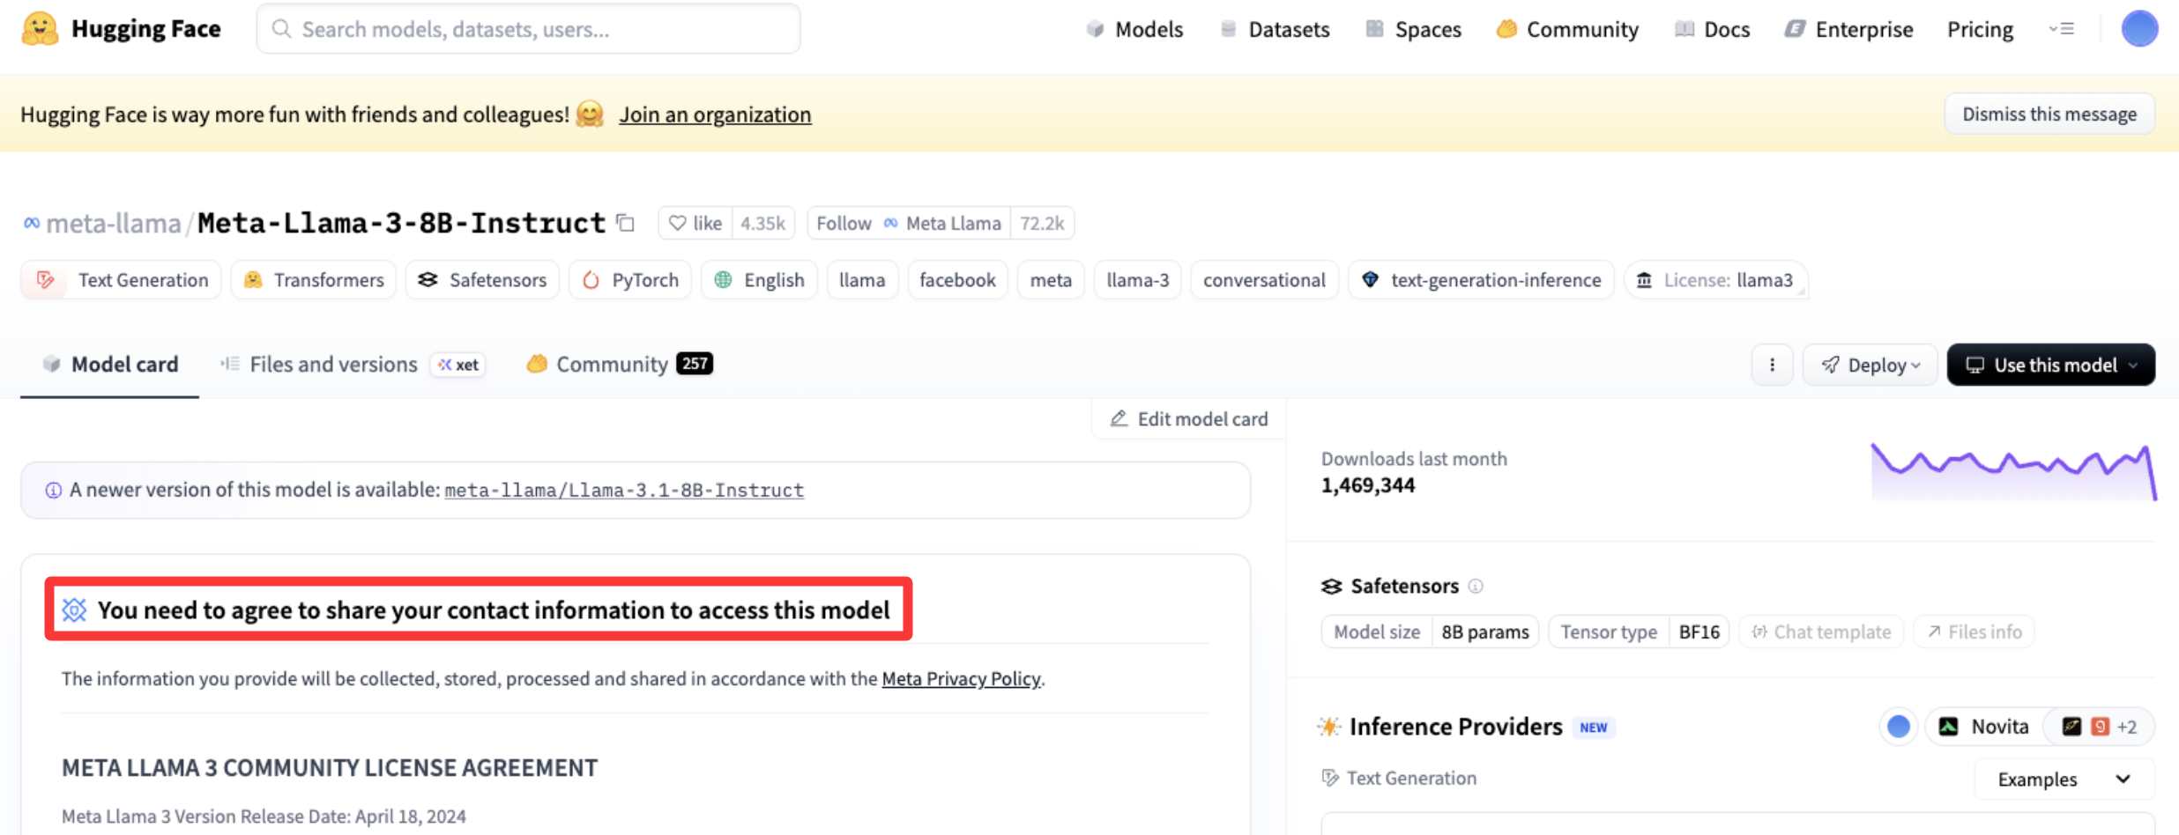Click the blue circle provider icon
Viewport: 2179px width, 835px height.
pyautogui.click(x=1899, y=727)
